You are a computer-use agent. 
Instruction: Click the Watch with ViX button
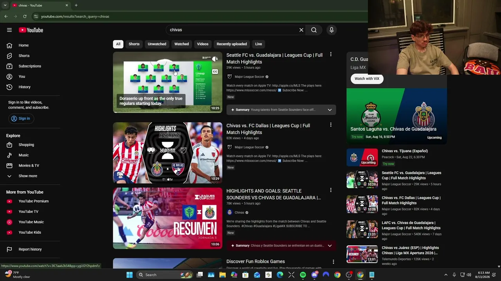pos(367,79)
